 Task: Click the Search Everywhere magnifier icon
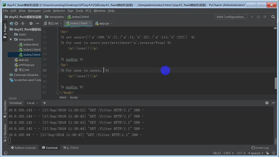(274, 17)
